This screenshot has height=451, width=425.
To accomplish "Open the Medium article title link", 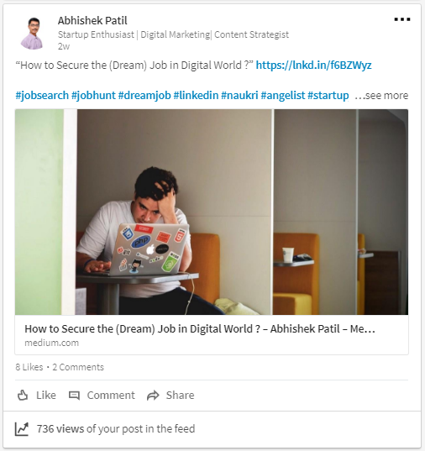I will click(200, 328).
